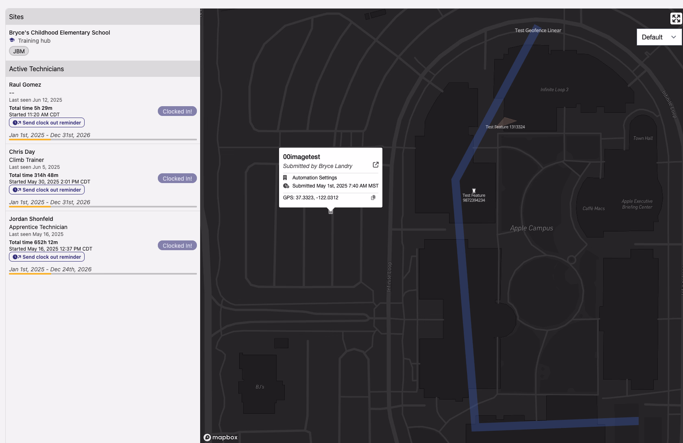Send clock out reminder to Jordan Shonfeld
Image resolution: width=683 pixels, height=443 pixels.
(x=47, y=257)
